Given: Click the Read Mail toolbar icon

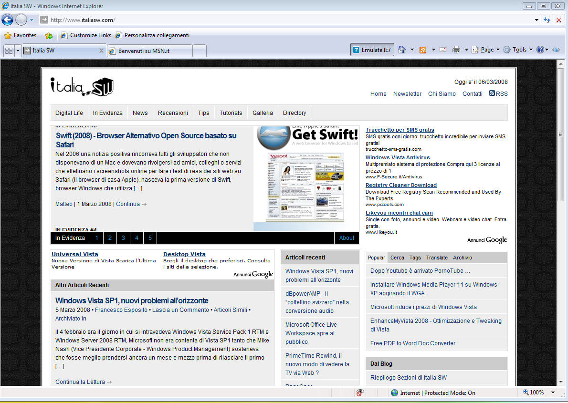Looking at the screenshot, I should (x=442, y=50).
